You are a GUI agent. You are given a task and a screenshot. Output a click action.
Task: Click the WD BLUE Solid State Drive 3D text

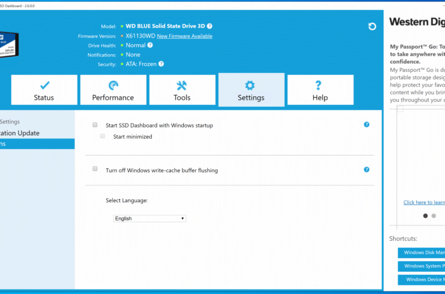pos(165,26)
